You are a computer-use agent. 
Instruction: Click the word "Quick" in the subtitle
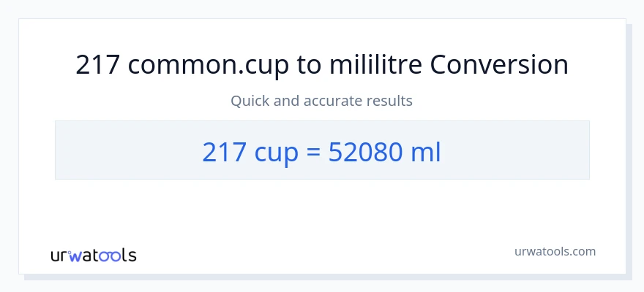[250, 101]
